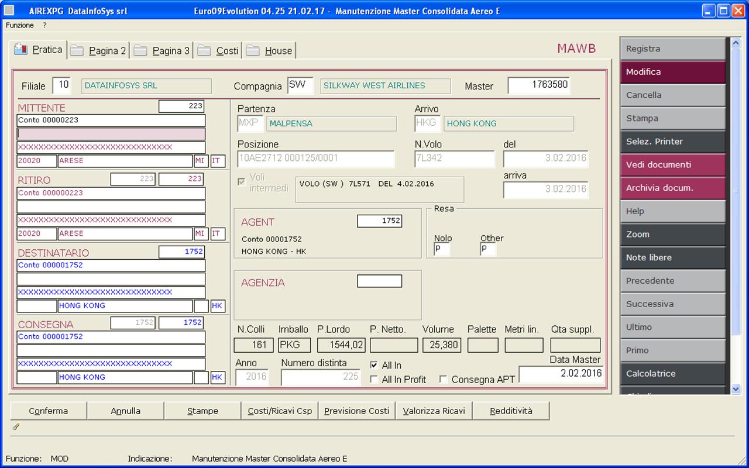The image size is (749, 468).
Task: Click the N.Colli field 161
Action: (x=253, y=345)
